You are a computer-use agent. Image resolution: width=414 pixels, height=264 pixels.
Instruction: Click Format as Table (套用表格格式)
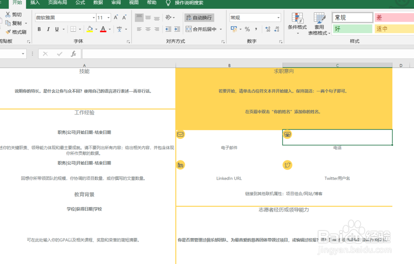(x=319, y=24)
